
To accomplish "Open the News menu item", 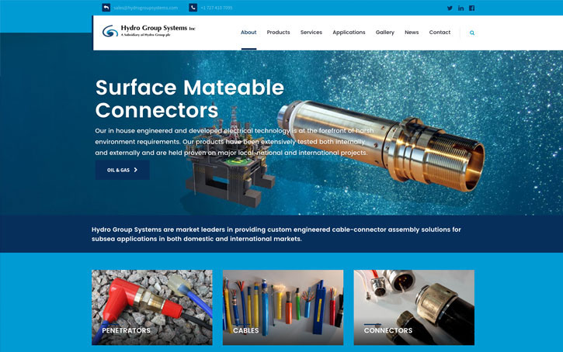I will [412, 33].
